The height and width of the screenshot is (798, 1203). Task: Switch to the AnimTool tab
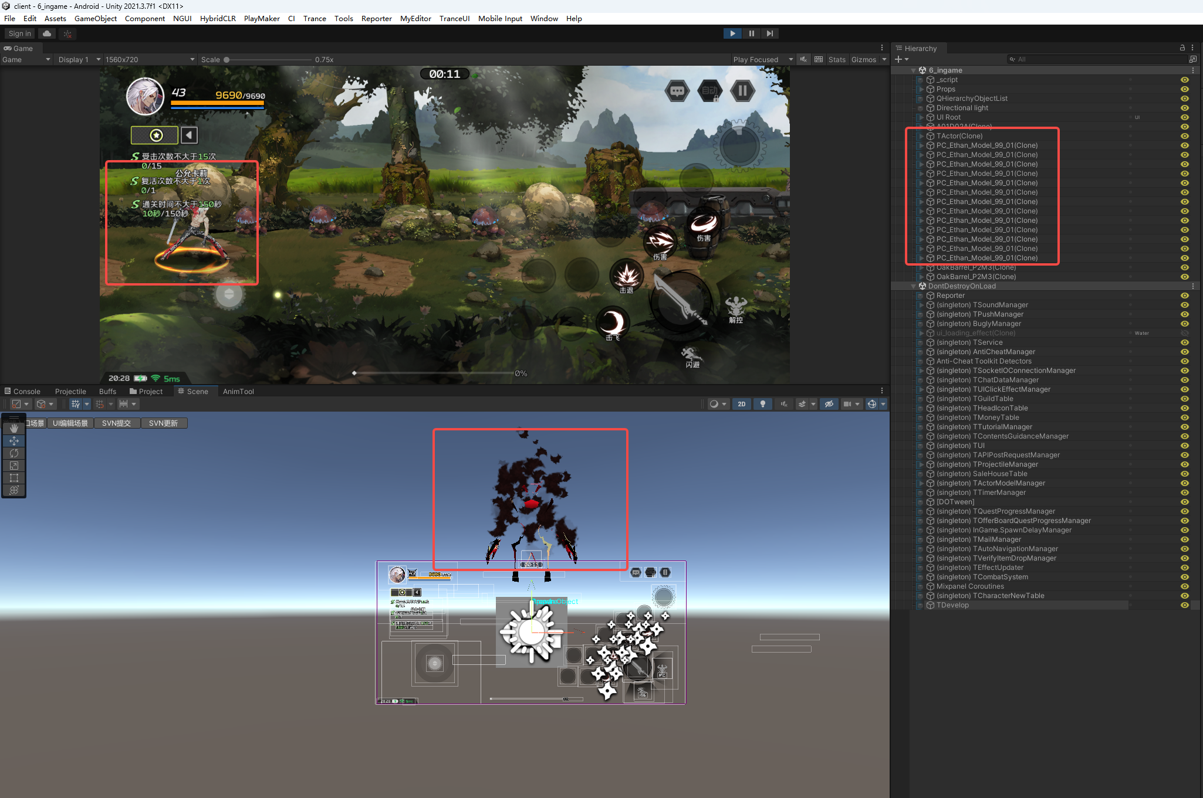[238, 391]
